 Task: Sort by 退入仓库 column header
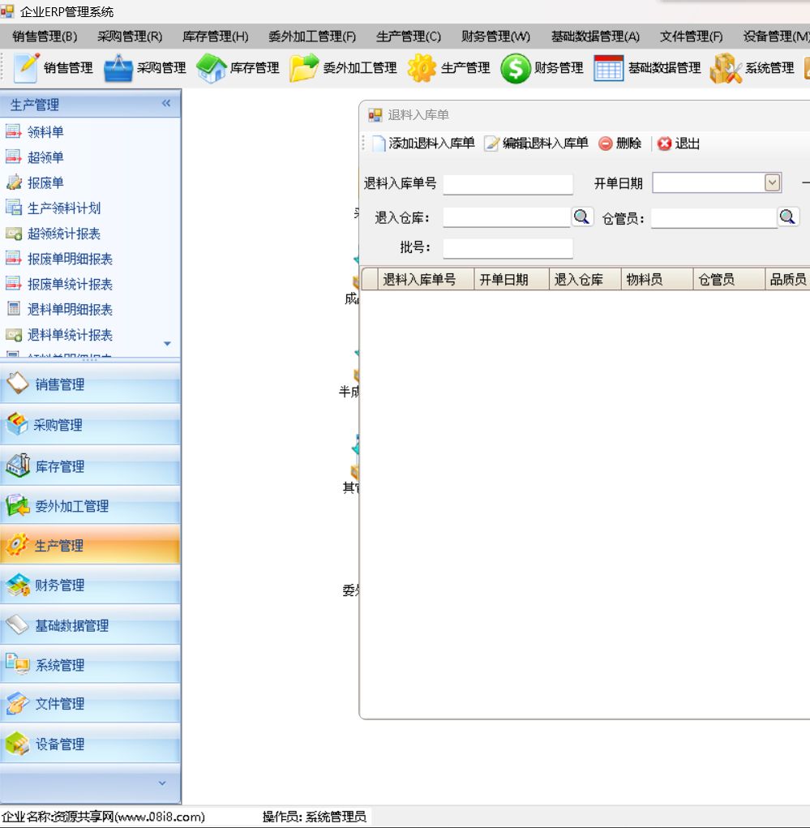[x=585, y=279]
